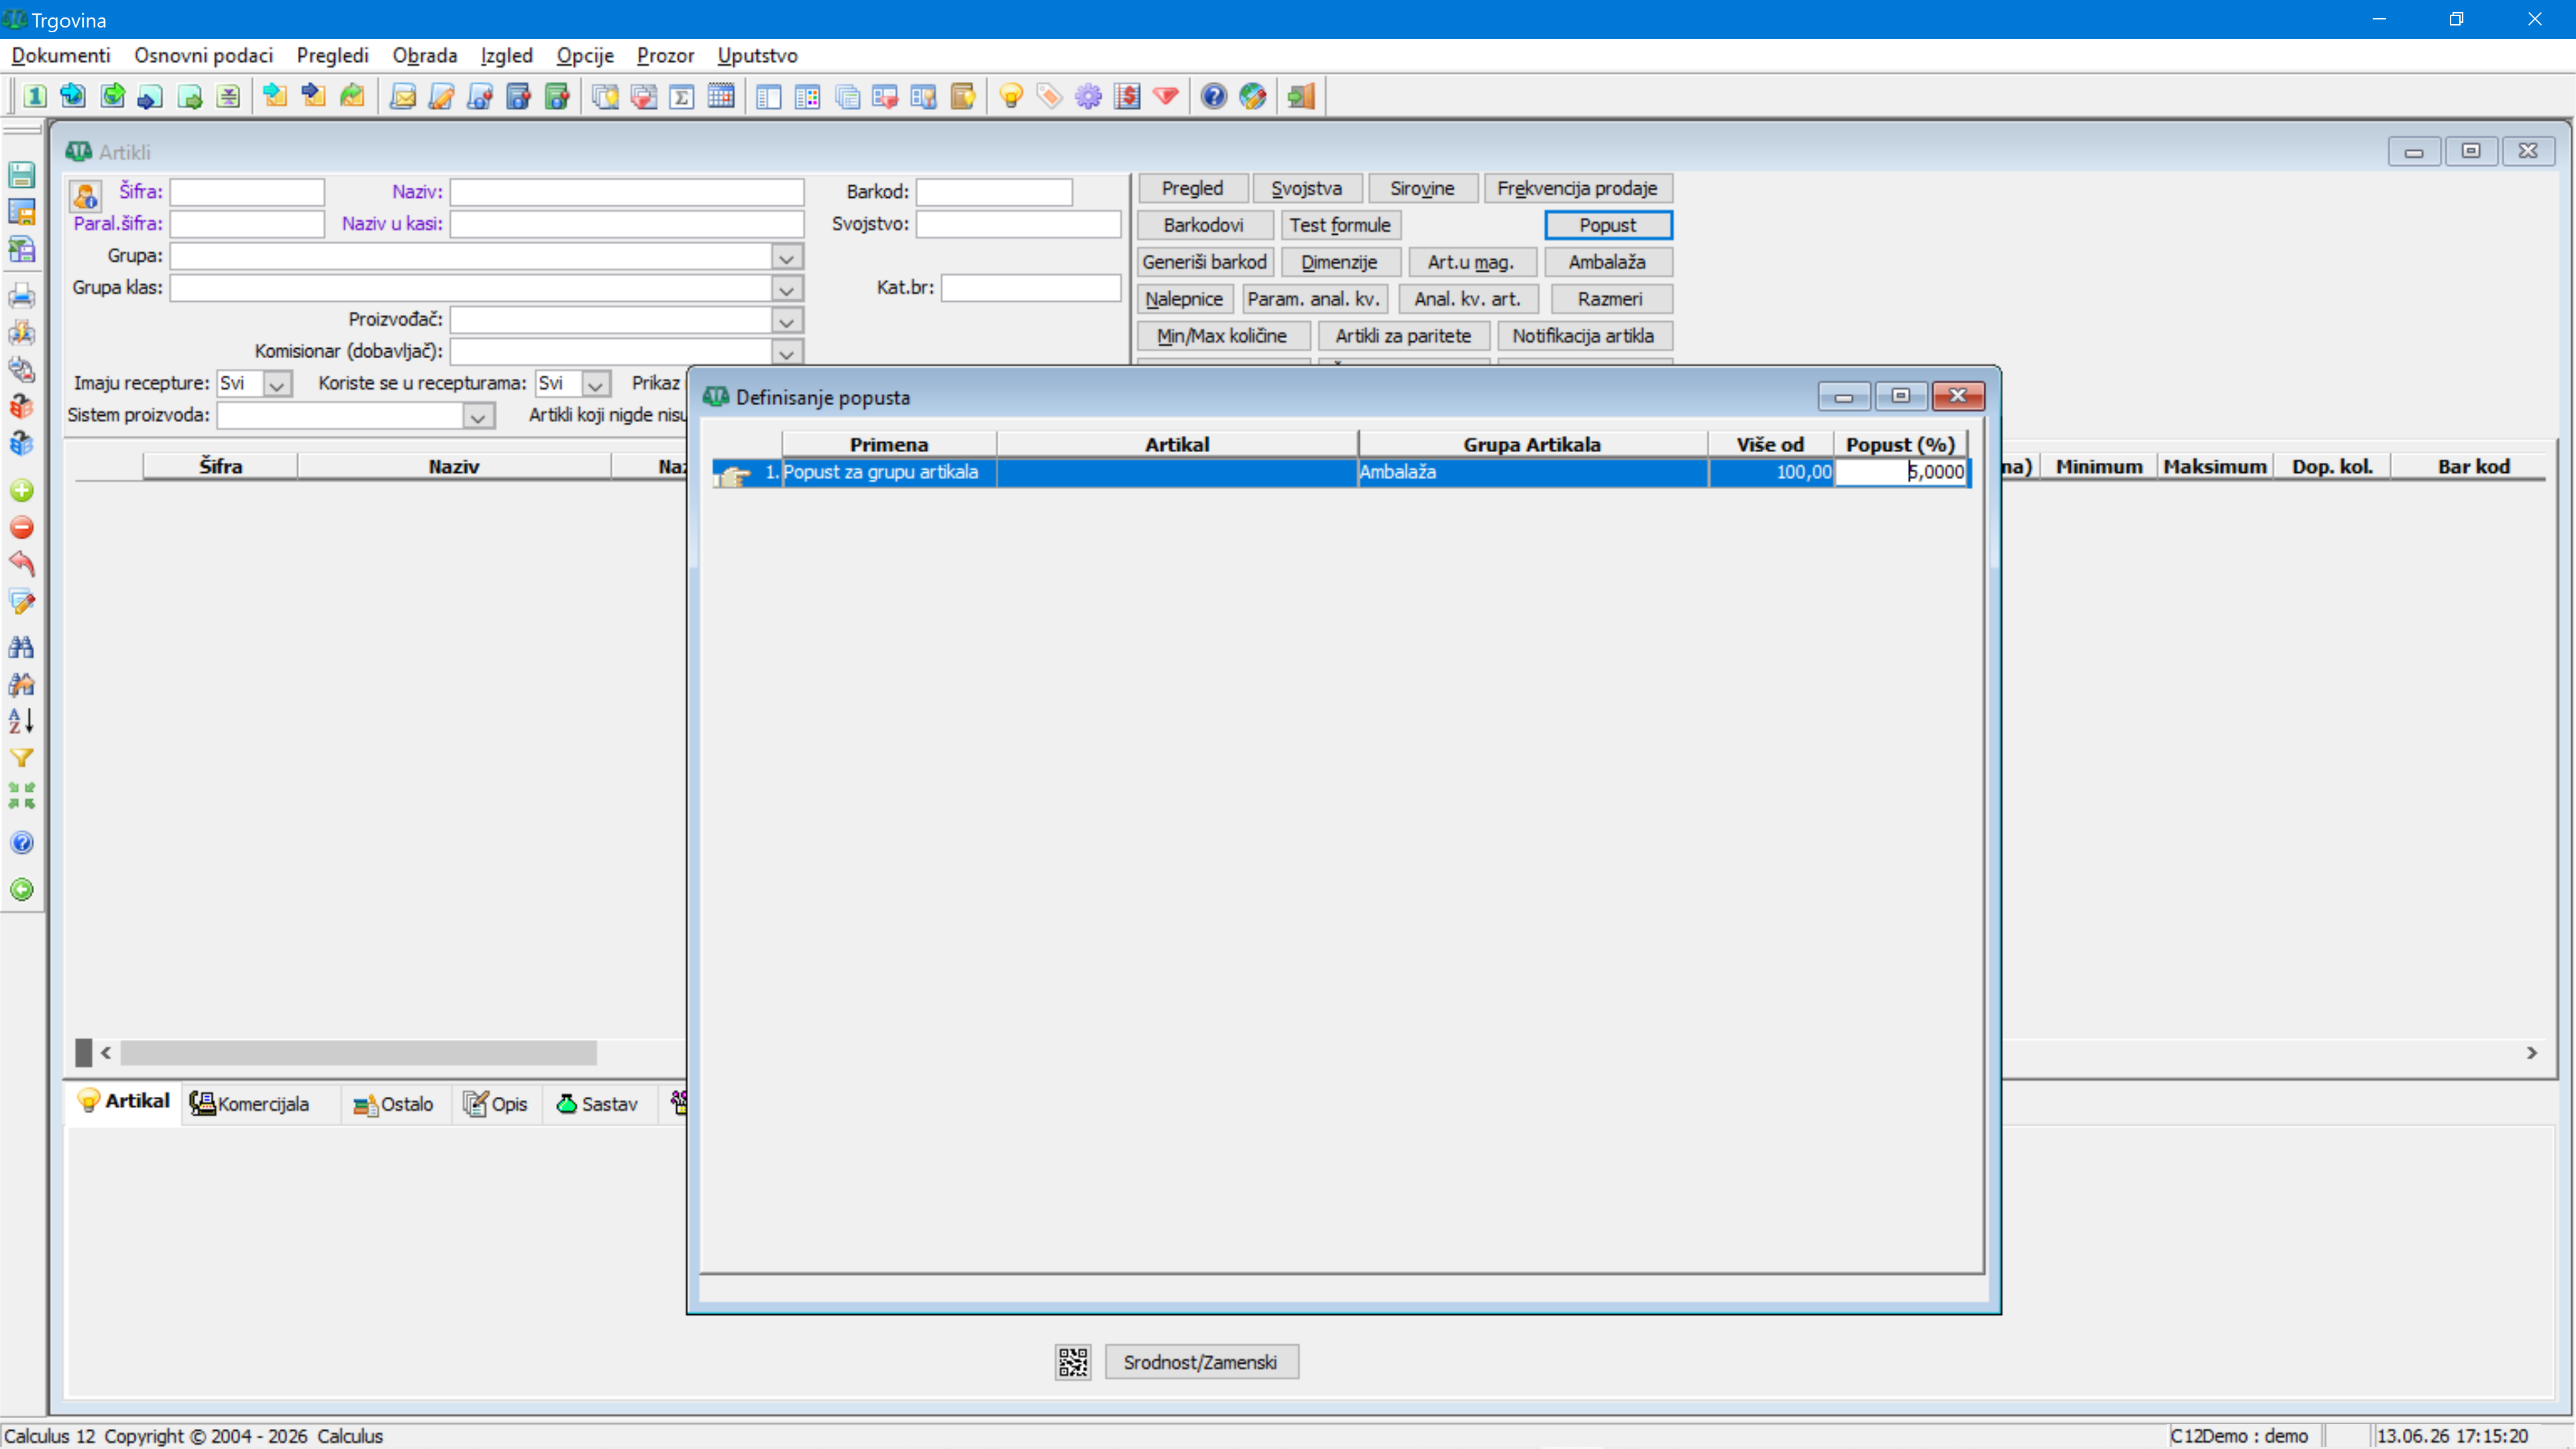Image resolution: width=2576 pixels, height=1449 pixels.
Task: Click the red undo arrow sidebar icon
Action: pos(21,563)
